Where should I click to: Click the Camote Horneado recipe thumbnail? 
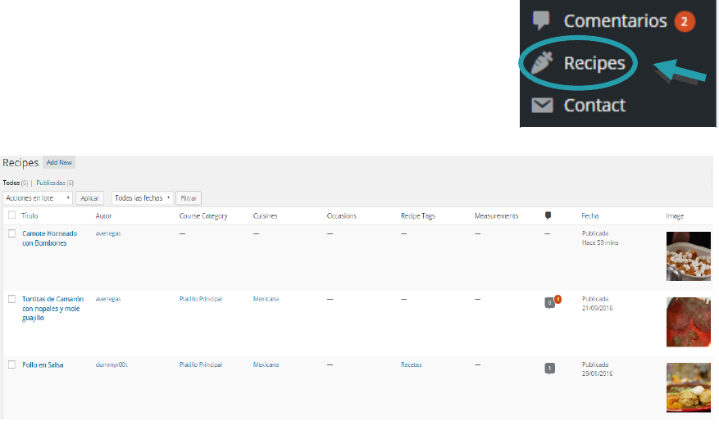(689, 256)
